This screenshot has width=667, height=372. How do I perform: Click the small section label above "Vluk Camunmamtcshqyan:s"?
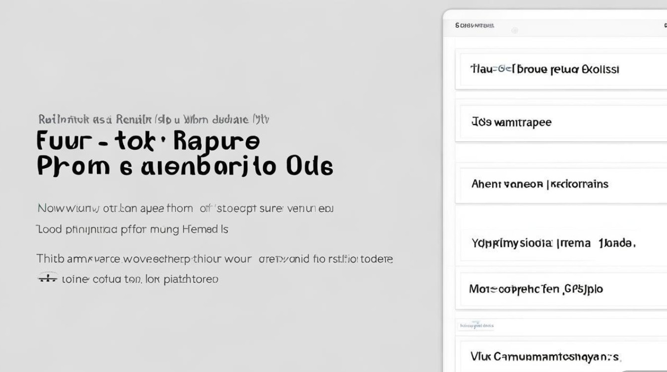pos(476,326)
